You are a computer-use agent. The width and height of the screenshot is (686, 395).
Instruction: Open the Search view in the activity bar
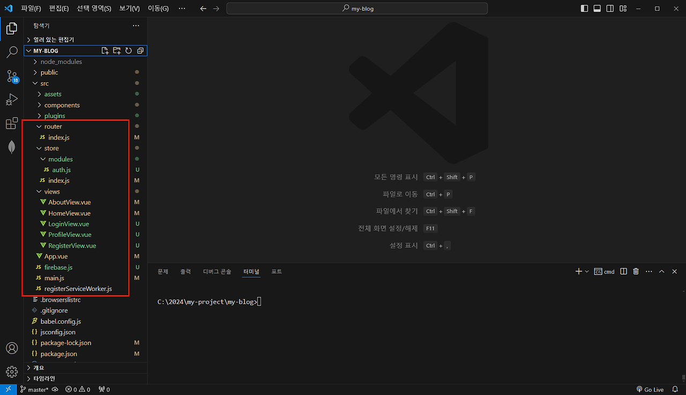pyautogui.click(x=12, y=52)
